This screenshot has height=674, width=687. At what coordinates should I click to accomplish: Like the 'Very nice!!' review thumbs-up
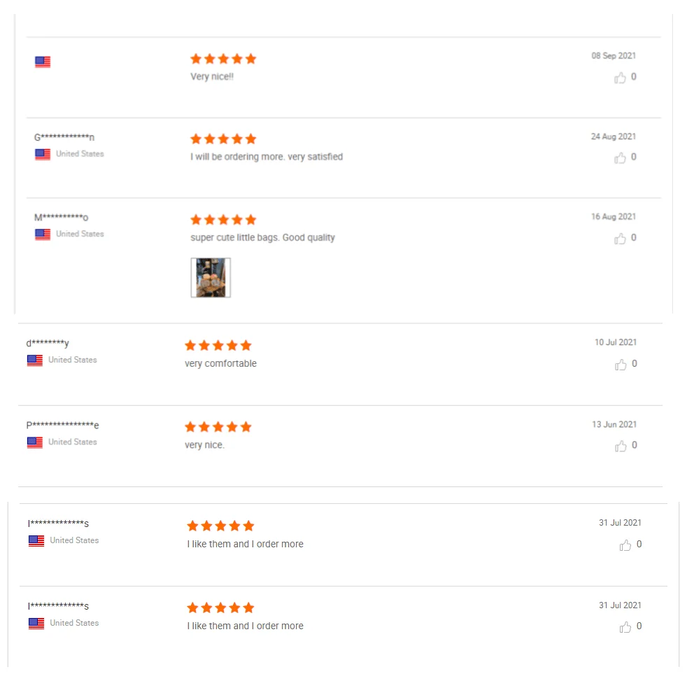click(x=620, y=78)
